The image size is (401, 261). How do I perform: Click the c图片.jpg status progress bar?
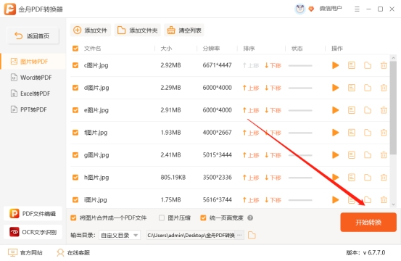pyautogui.click(x=300, y=66)
